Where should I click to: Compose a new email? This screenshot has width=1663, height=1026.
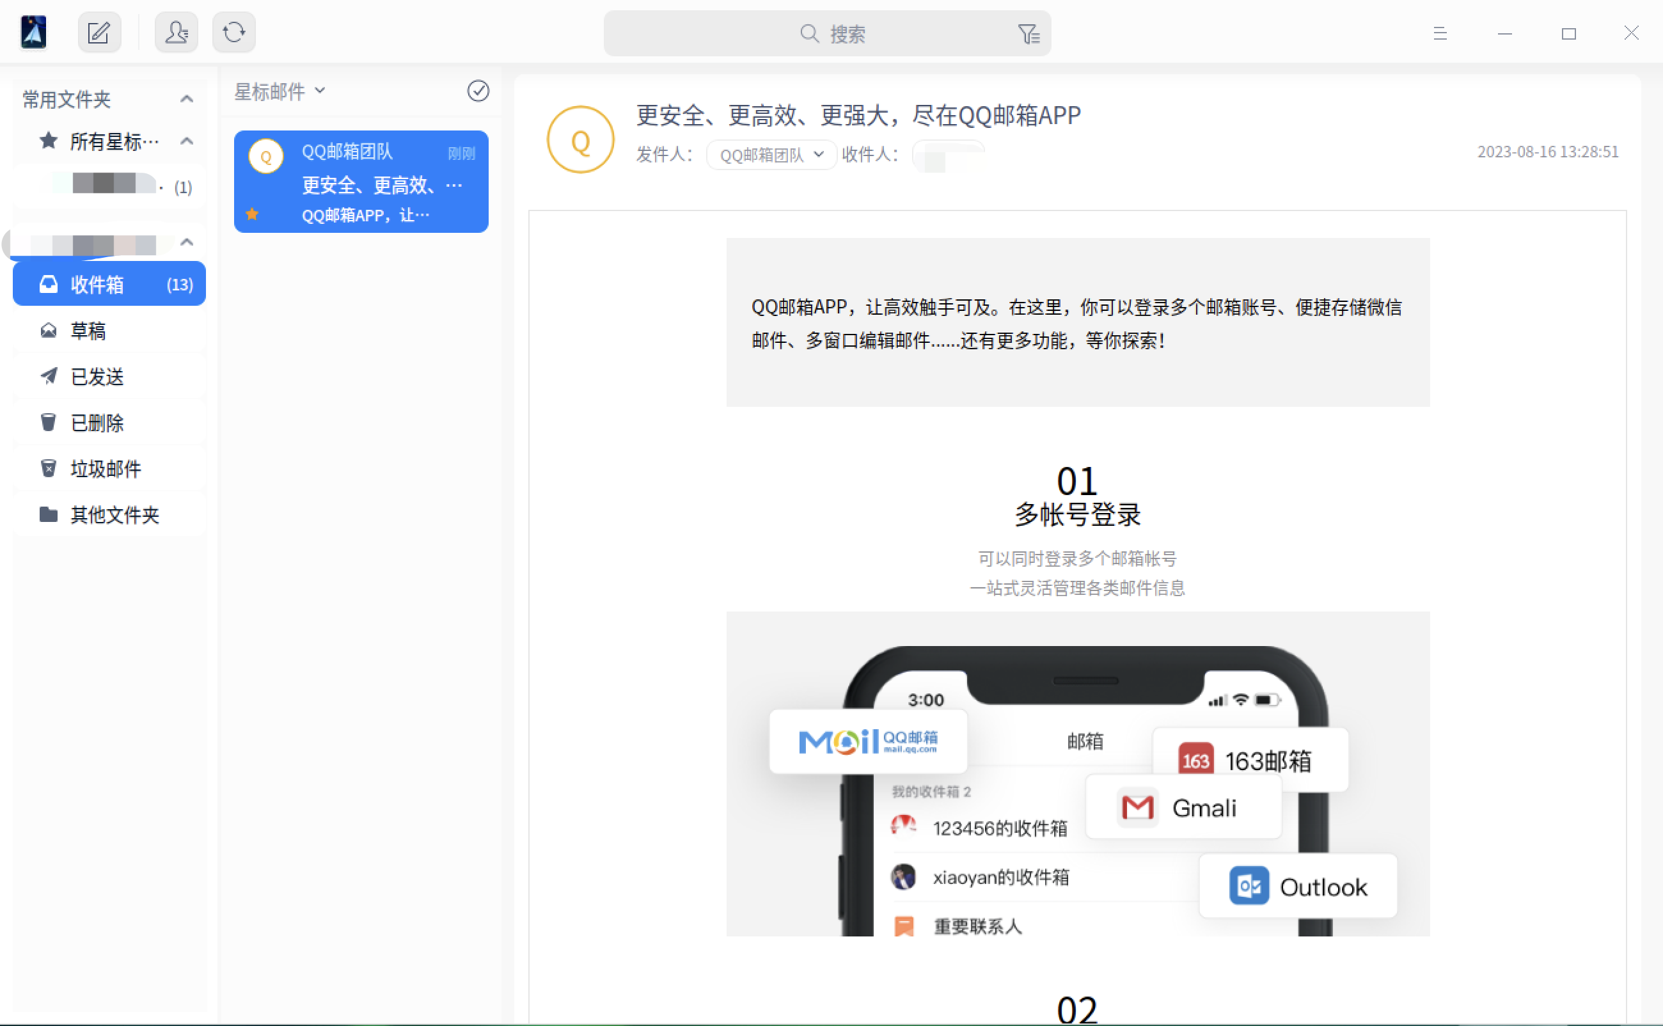99,32
